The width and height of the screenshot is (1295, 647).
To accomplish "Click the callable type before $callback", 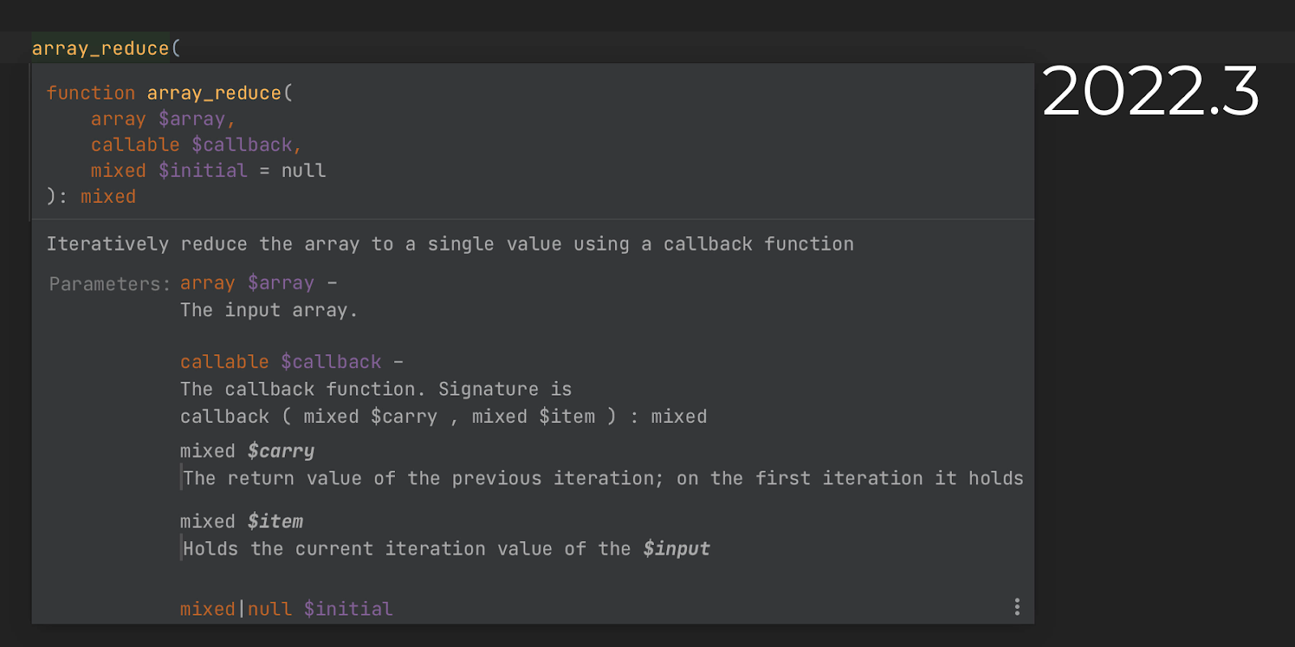I will click(x=134, y=144).
